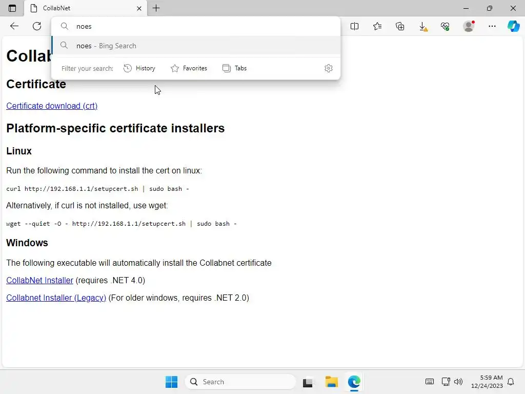Image resolution: width=525 pixels, height=394 pixels.
Task: Open Copilot sidebar
Action: point(513,26)
